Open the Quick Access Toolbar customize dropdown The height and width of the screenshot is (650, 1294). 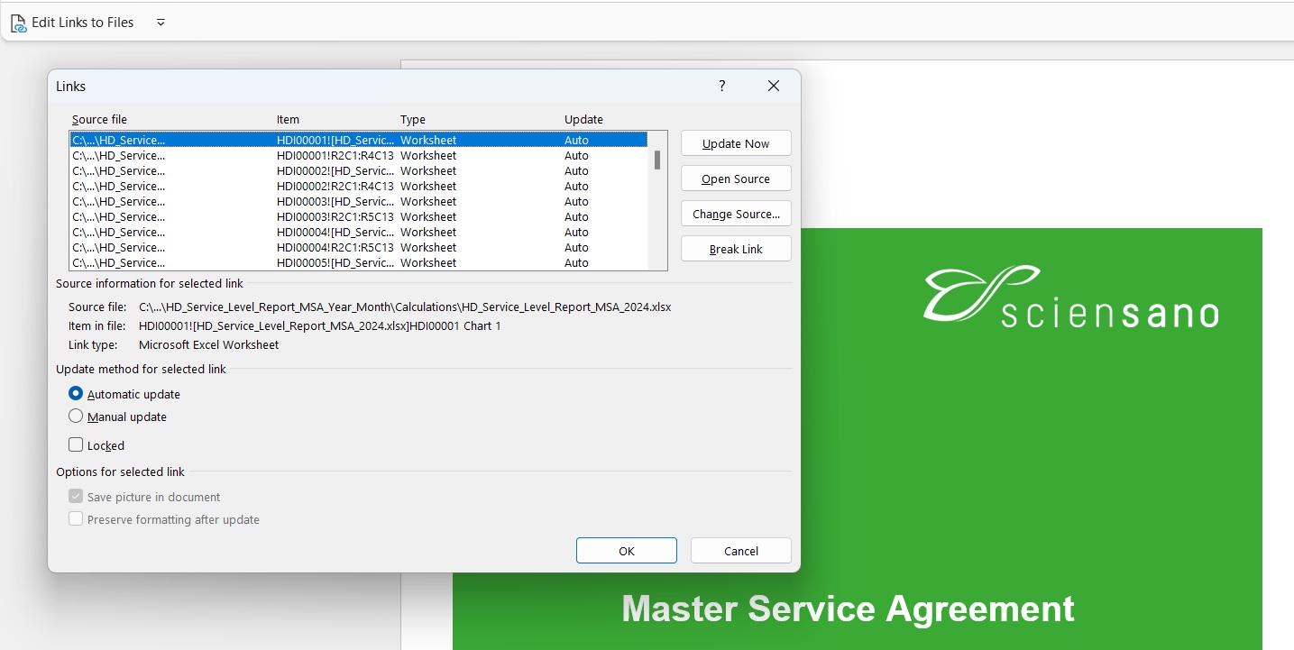coord(161,23)
